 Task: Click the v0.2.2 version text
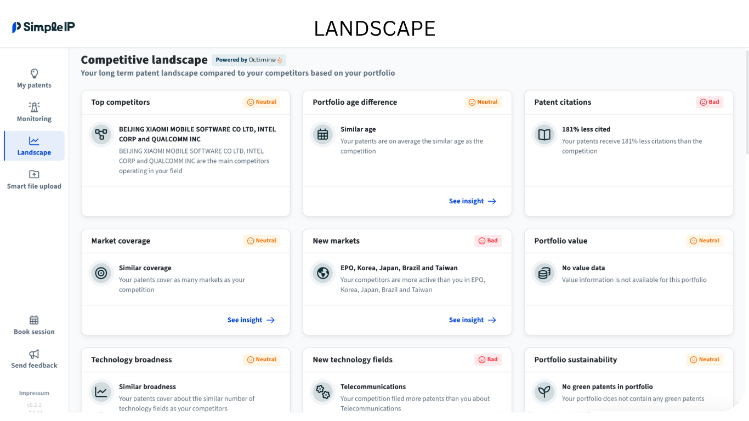point(34,405)
